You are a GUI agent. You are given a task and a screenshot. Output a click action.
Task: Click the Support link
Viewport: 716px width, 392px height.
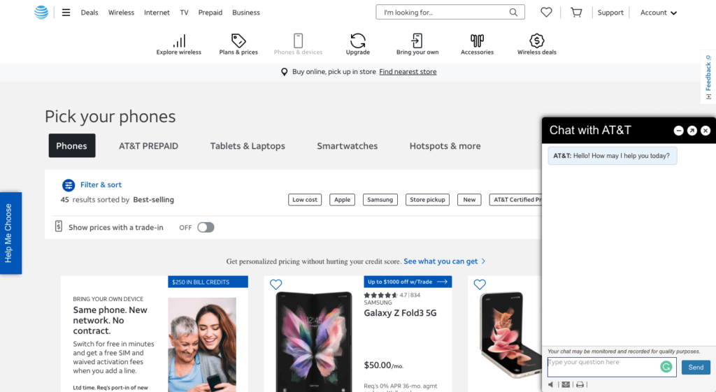point(610,13)
